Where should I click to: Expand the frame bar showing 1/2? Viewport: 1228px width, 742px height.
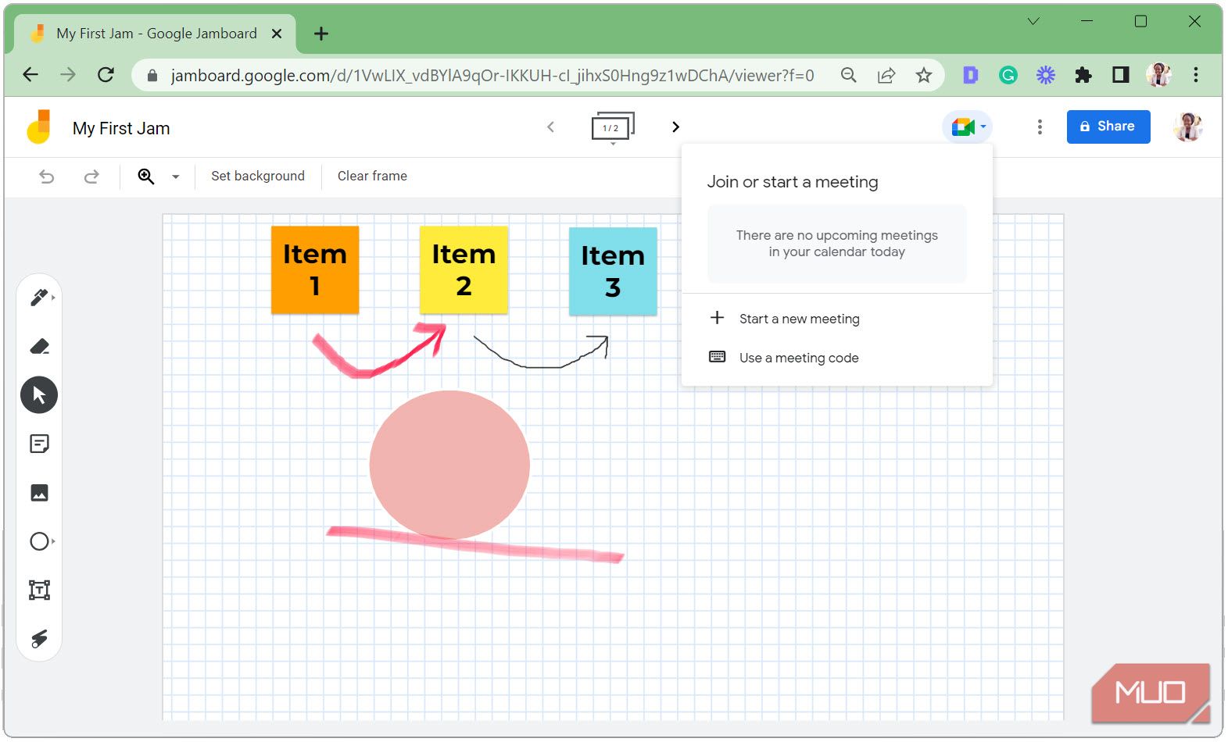click(x=612, y=127)
